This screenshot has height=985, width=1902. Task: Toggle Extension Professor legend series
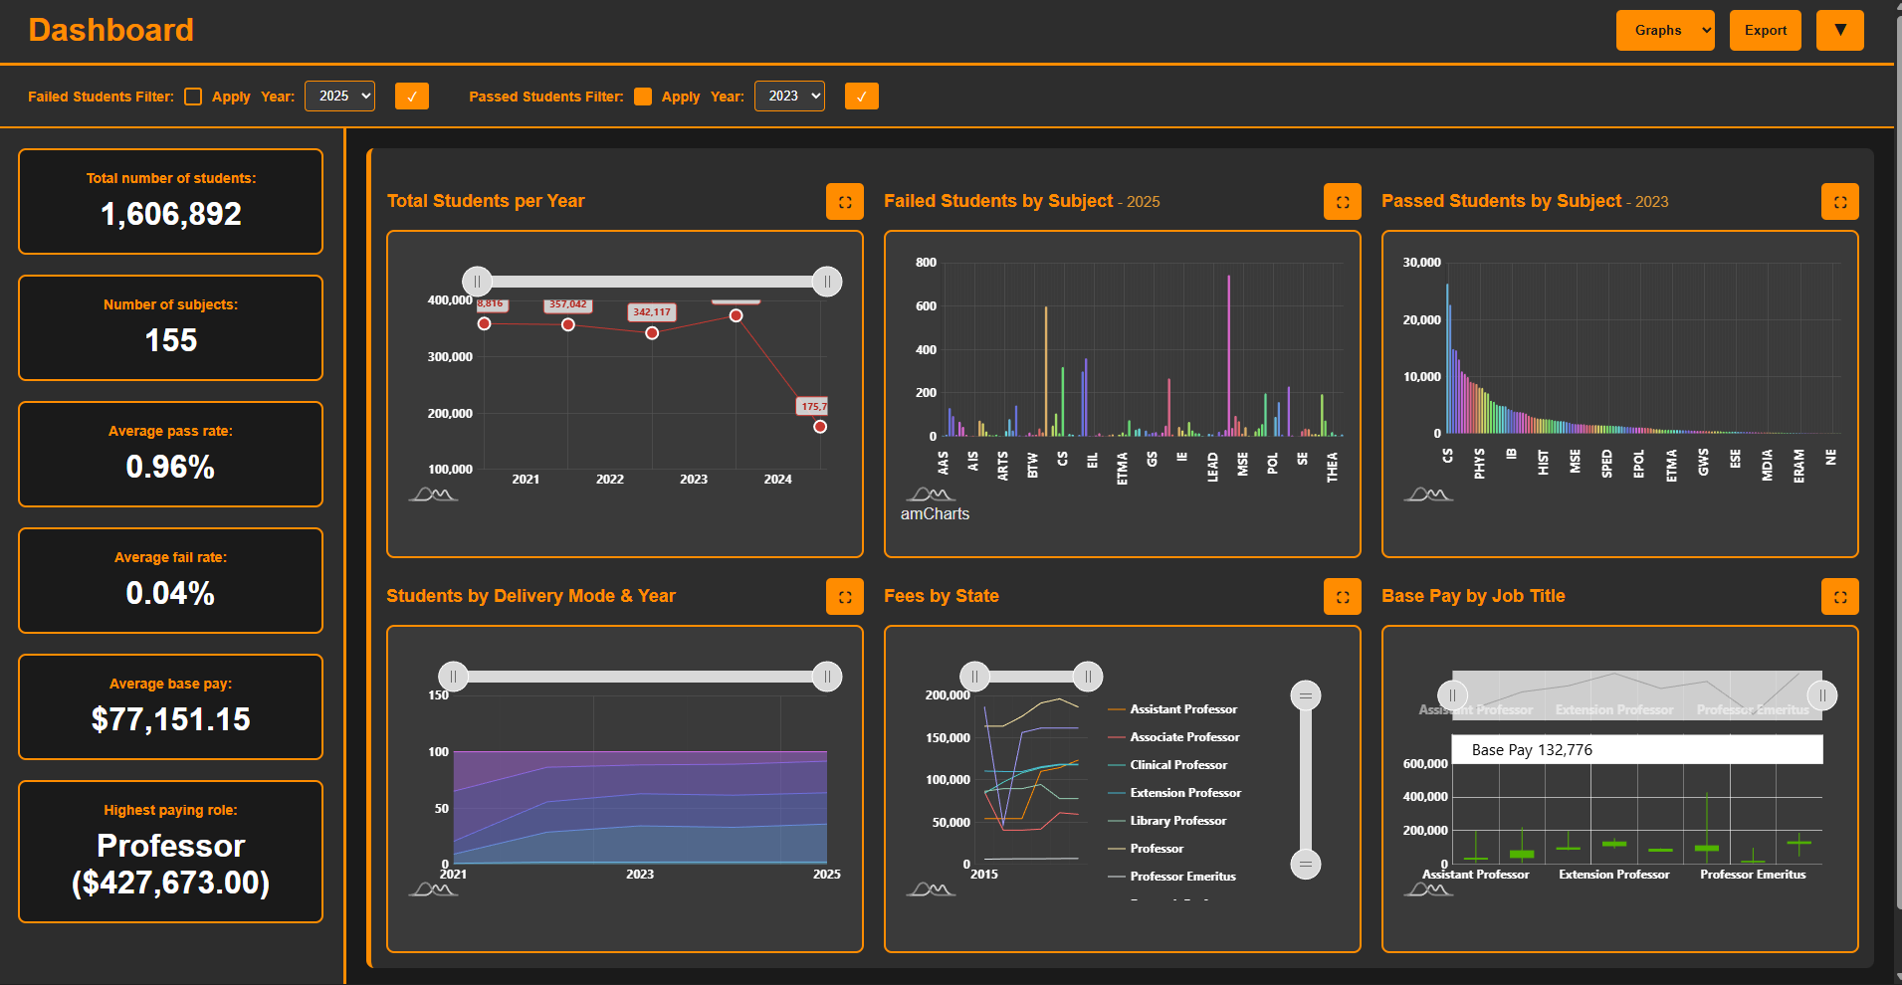pos(1174,793)
